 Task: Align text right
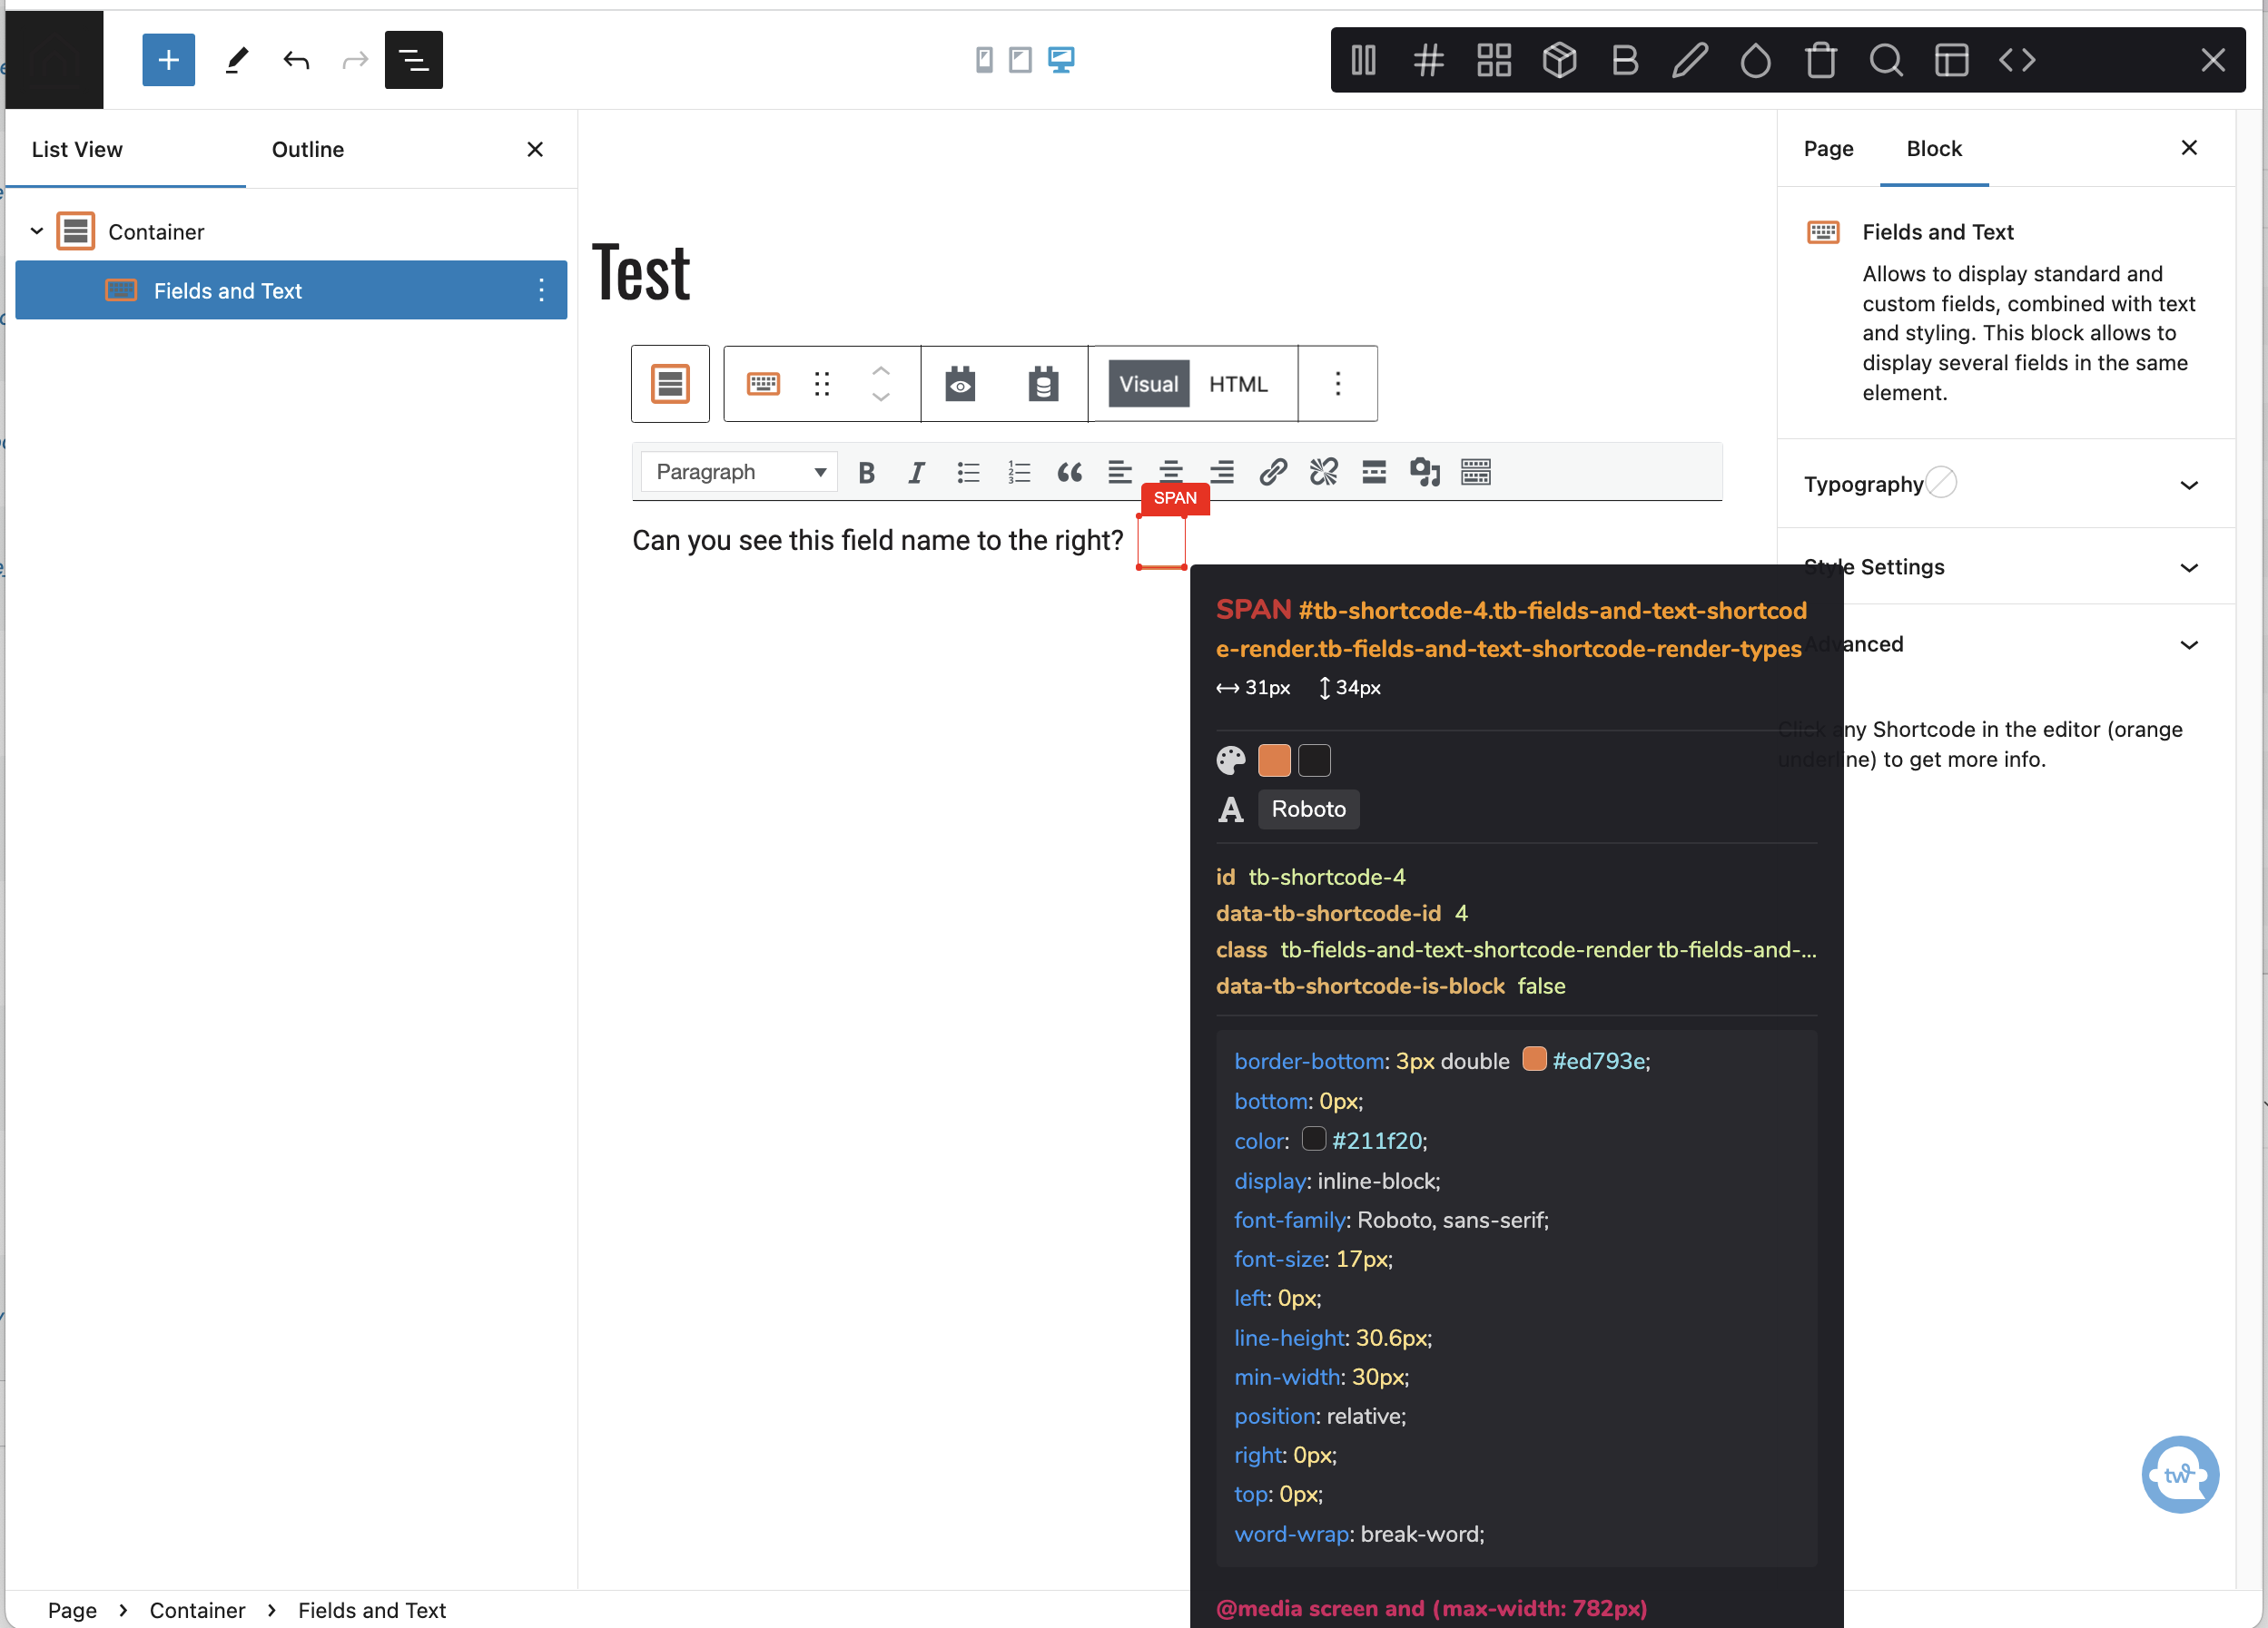coord(1222,472)
